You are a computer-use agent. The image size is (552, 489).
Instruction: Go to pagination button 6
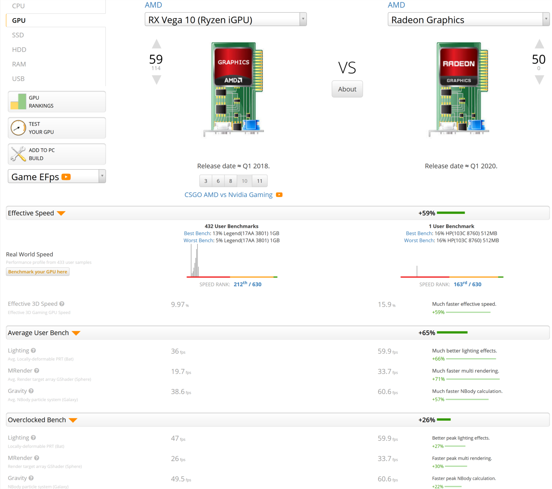pos(218,181)
